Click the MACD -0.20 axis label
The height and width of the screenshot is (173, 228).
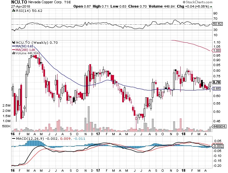[x=218, y=166]
